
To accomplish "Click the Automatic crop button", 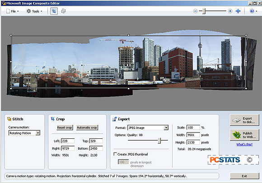I will click(87, 128).
